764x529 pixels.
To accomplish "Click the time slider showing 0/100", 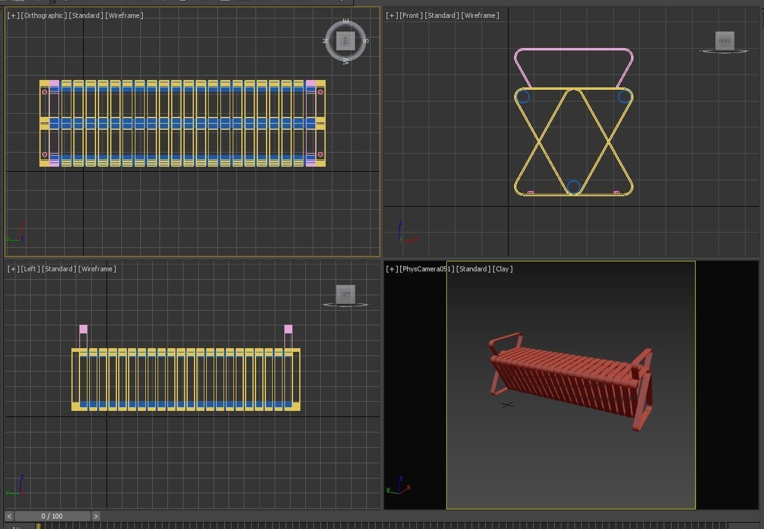I will point(52,516).
